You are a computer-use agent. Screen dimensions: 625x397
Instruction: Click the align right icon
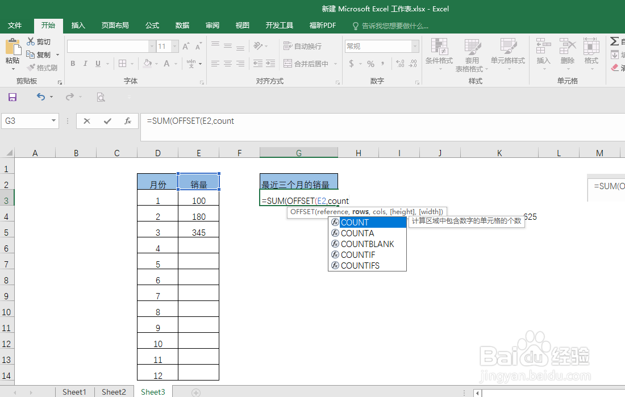point(240,64)
